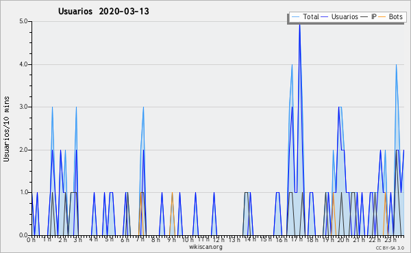Click the '4.0' y-axis value
411x253 pixels.
coord(23,64)
